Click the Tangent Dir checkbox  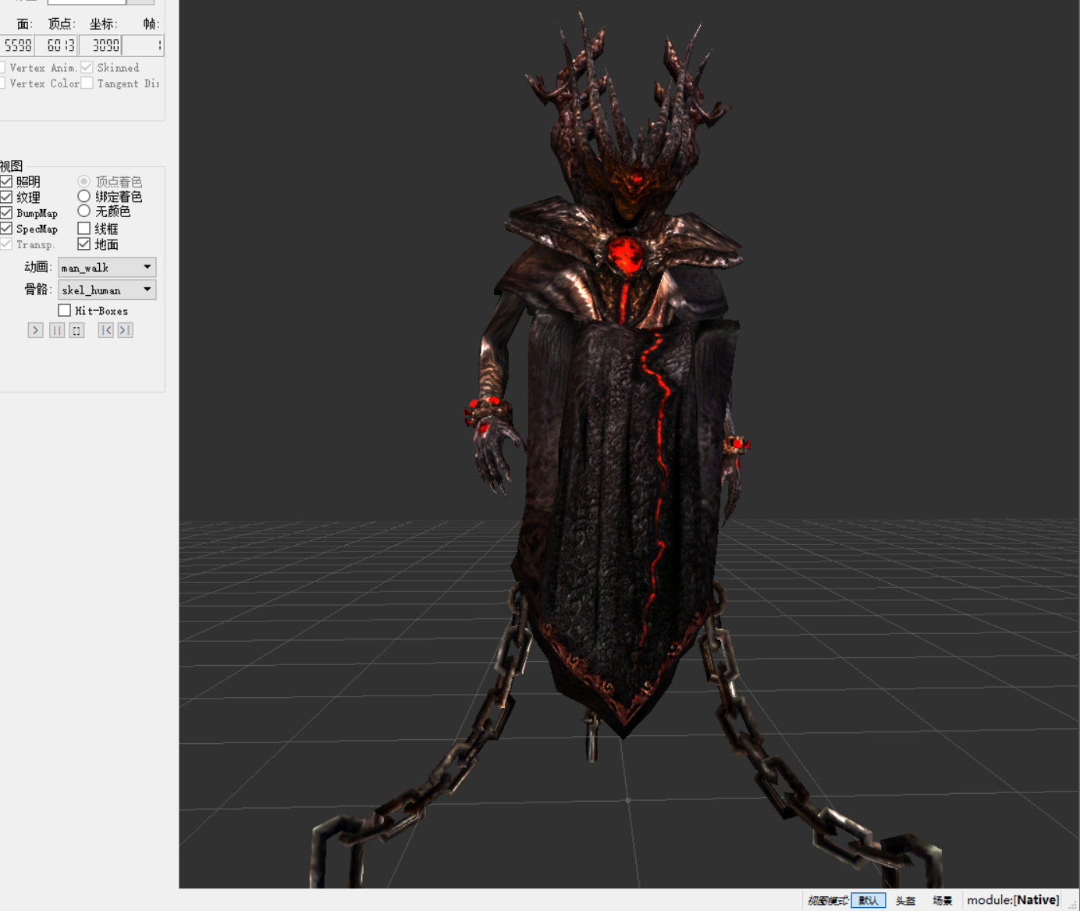click(87, 83)
